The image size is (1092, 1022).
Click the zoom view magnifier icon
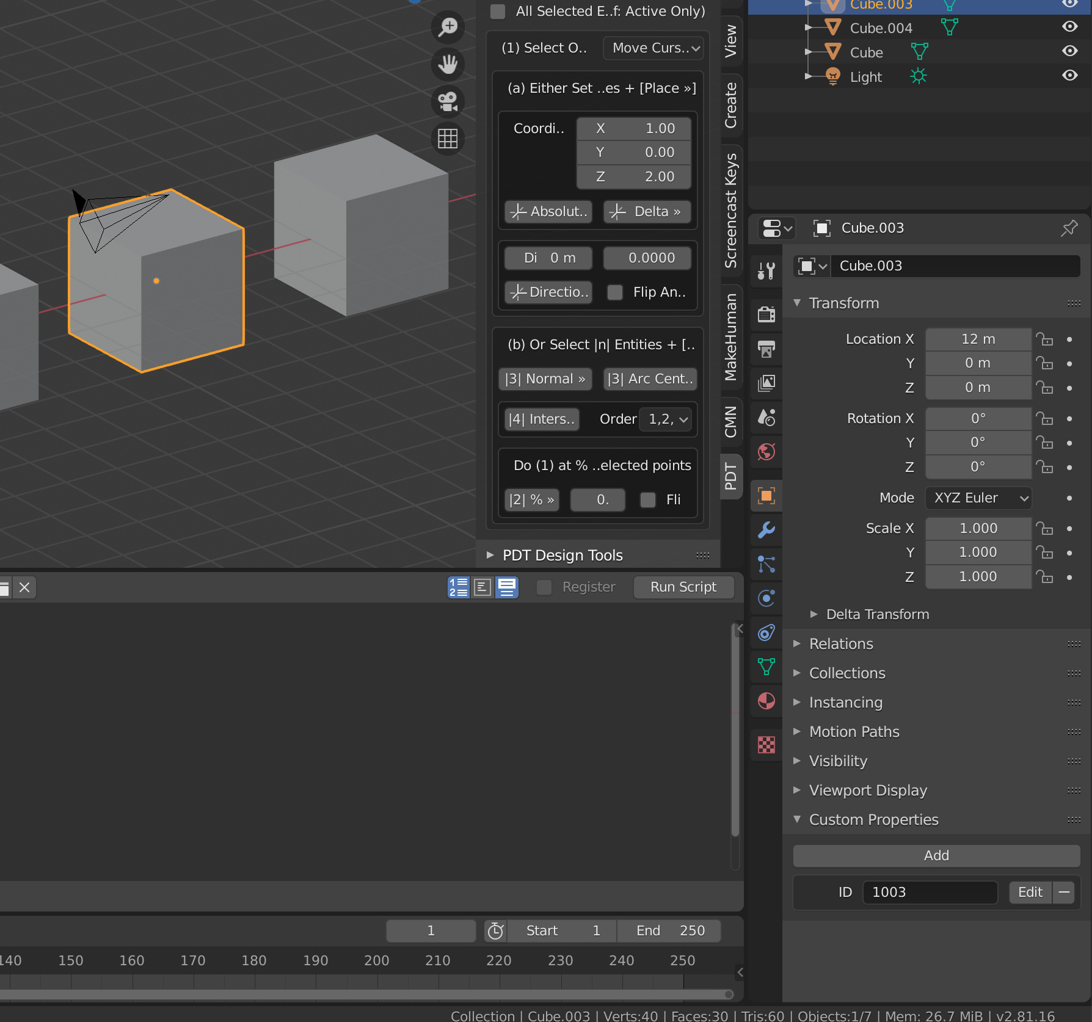click(x=448, y=27)
